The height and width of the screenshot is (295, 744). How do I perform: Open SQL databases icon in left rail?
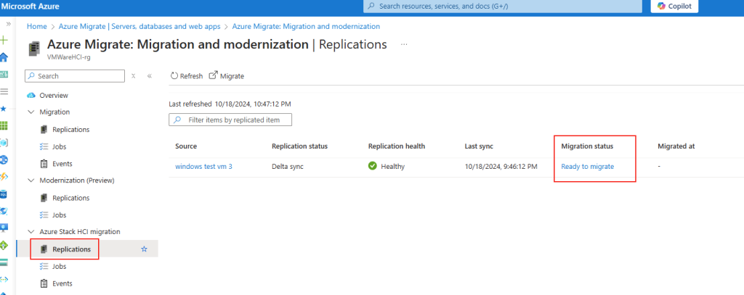click(x=4, y=194)
